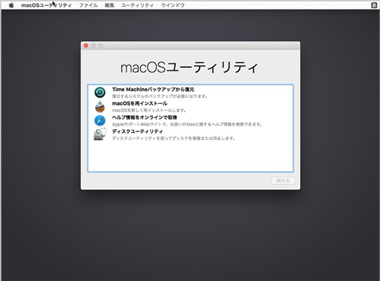Click the macOS reinstall installer icon
The image size is (380, 281).
tap(99, 106)
